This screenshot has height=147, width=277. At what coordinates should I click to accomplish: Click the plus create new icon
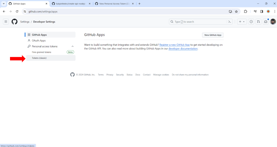pos(240,22)
